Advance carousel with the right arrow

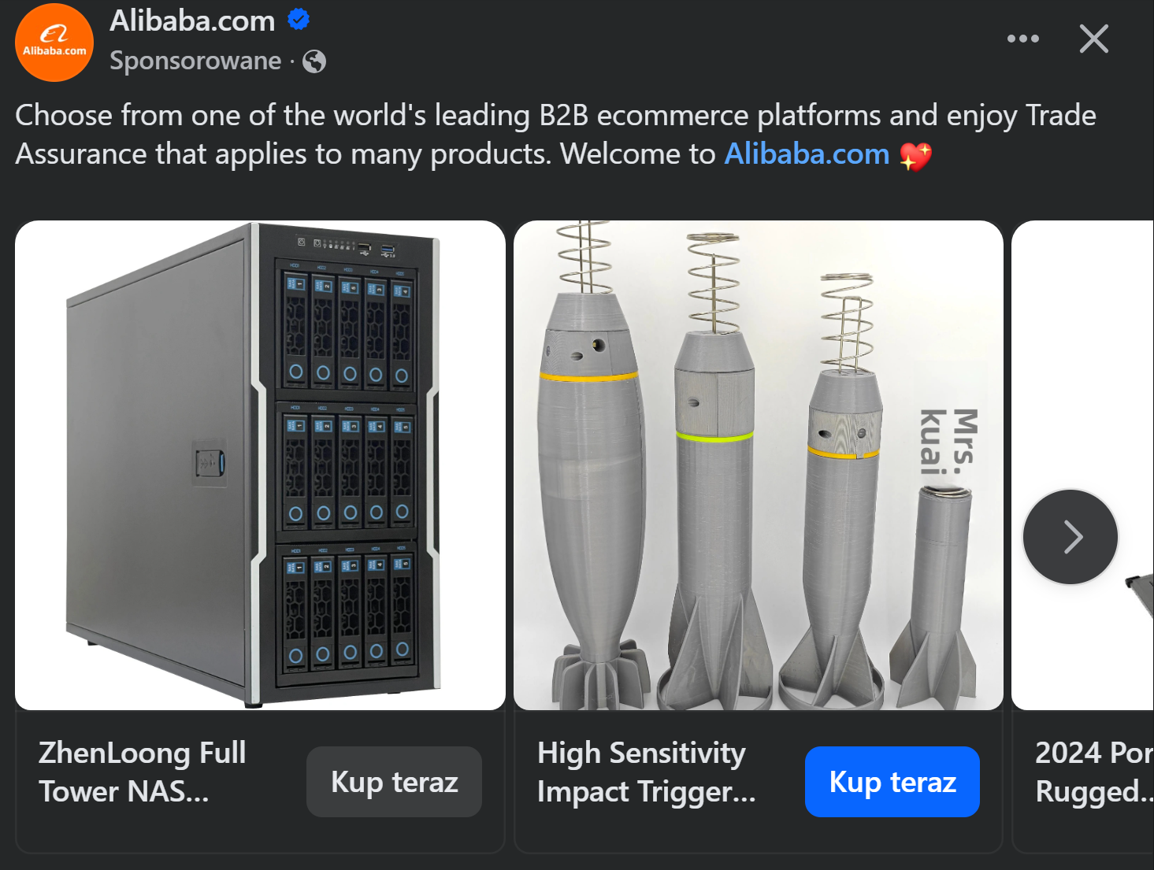click(1071, 537)
